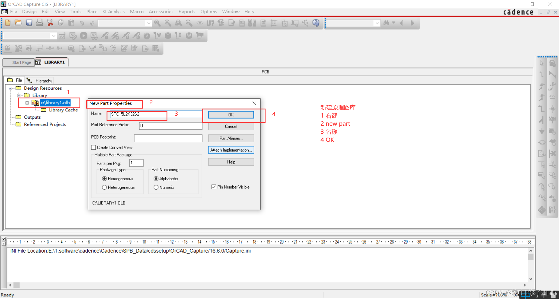Click the PCB Footprint input field
The image size is (559, 299).
pos(168,138)
